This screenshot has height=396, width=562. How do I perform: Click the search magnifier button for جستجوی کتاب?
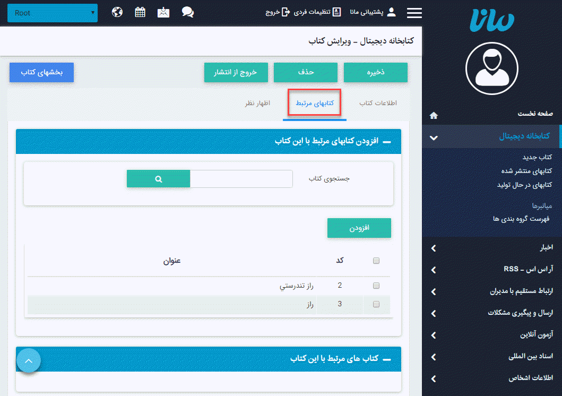point(158,178)
